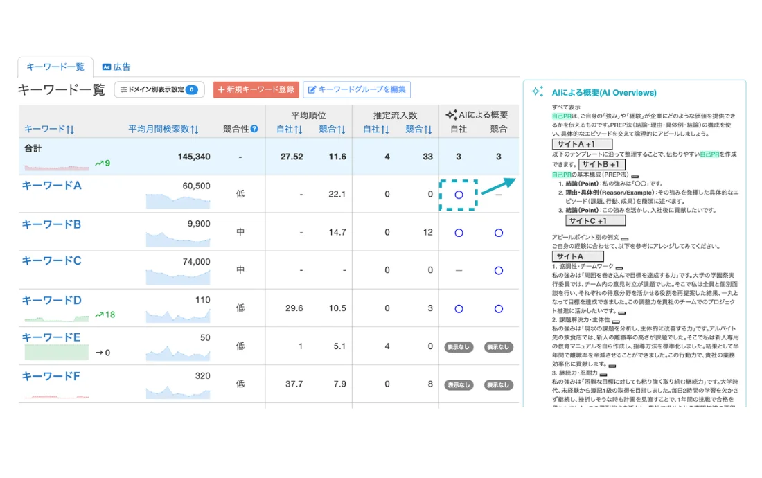Click sparkle icon beside AIによる概要 column header
This screenshot has width=762, height=478.
[x=452, y=114]
